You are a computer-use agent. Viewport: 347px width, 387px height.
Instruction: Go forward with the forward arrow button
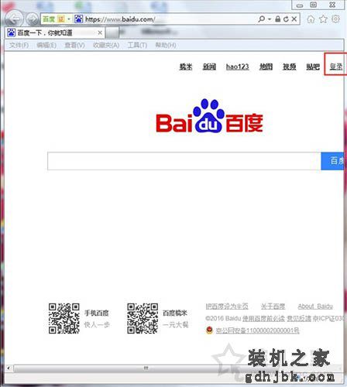coord(33,19)
